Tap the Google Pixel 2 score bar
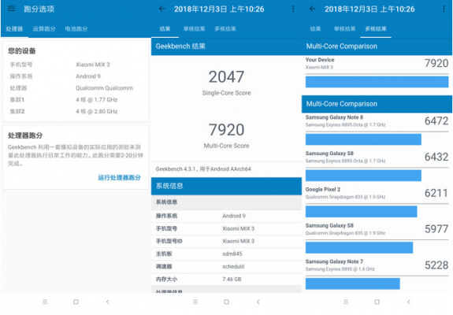Screen dimensions: 453x315 point(361,212)
